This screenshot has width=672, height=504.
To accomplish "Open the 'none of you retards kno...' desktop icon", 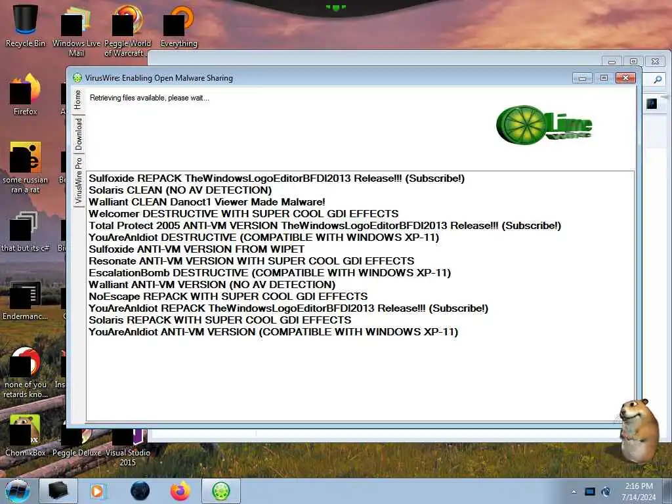I will point(26,372).
